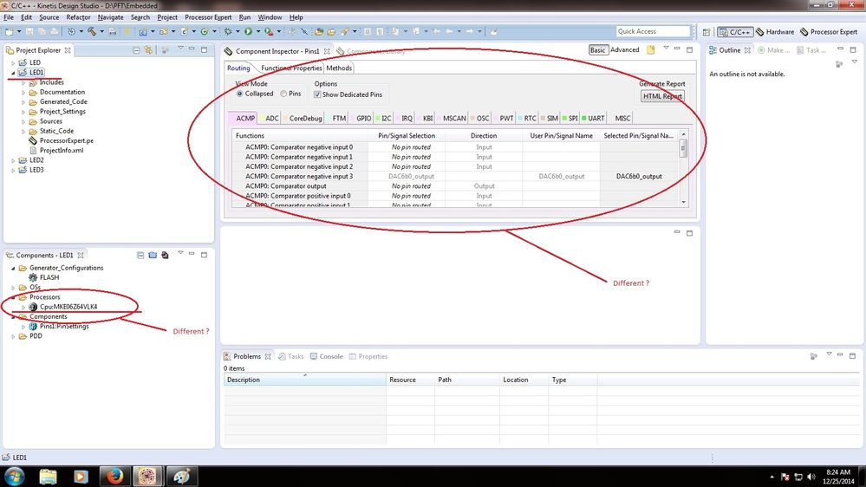Switch to Processor Expert perspective
The image size is (866, 487).
pyautogui.click(x=829, y=32)
